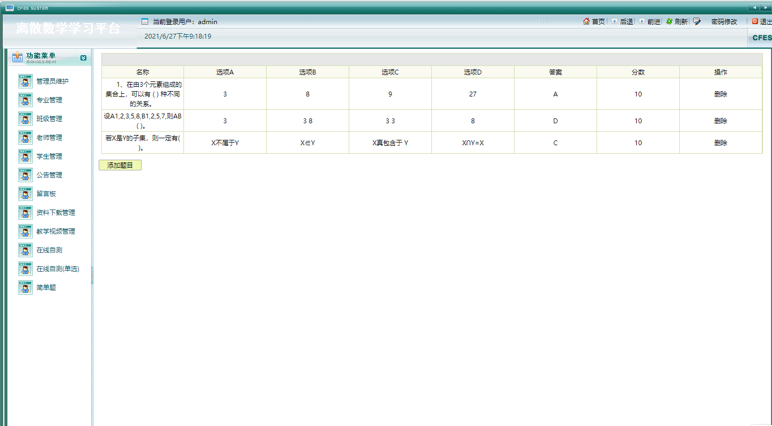The width and height of the screenshot is (772, 426).
Task: Click the title bar right arrow button
Action: (766, 8)
